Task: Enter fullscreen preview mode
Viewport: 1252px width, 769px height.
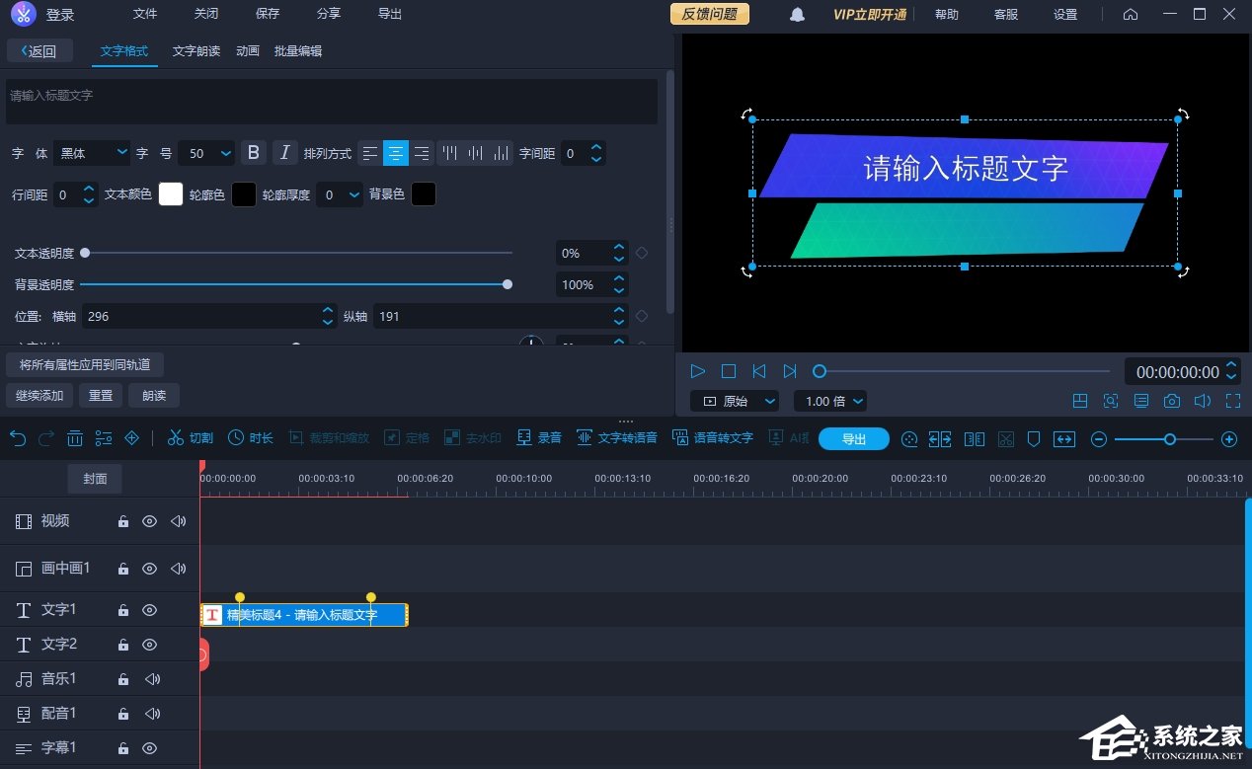Action: click(x=1232, y=401)
